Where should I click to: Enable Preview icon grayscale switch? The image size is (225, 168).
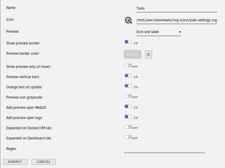[128, 96]
